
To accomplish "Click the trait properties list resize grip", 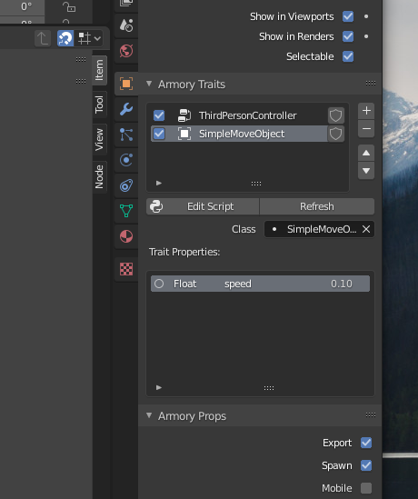I will (x=269, y=388).
